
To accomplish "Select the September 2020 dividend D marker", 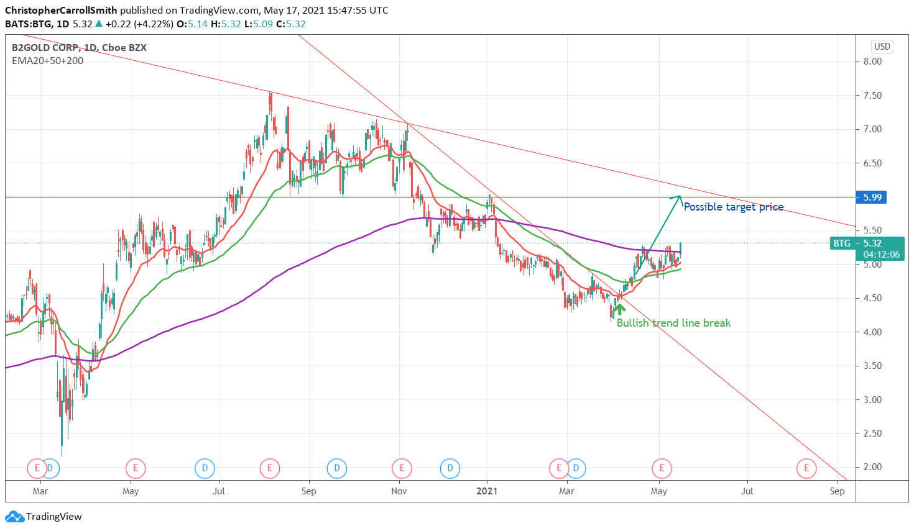I will pyautogui.click(x=336, y=468).
